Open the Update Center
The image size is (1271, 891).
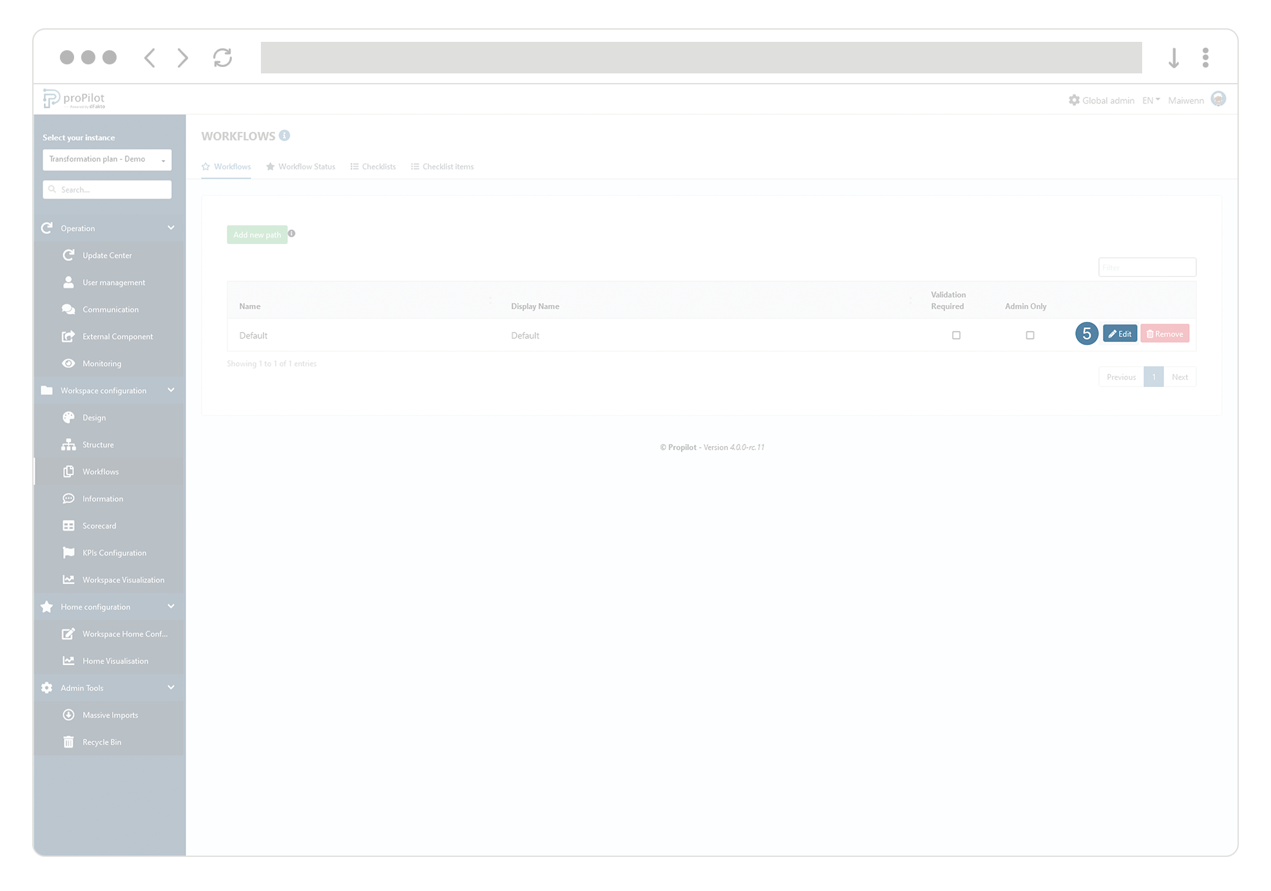coord(69,255)
